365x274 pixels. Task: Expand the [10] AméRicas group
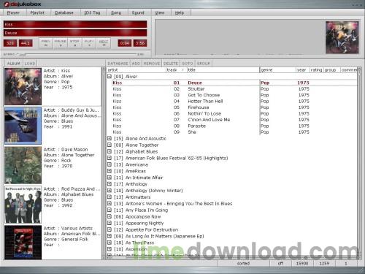(x=109, y=171)
